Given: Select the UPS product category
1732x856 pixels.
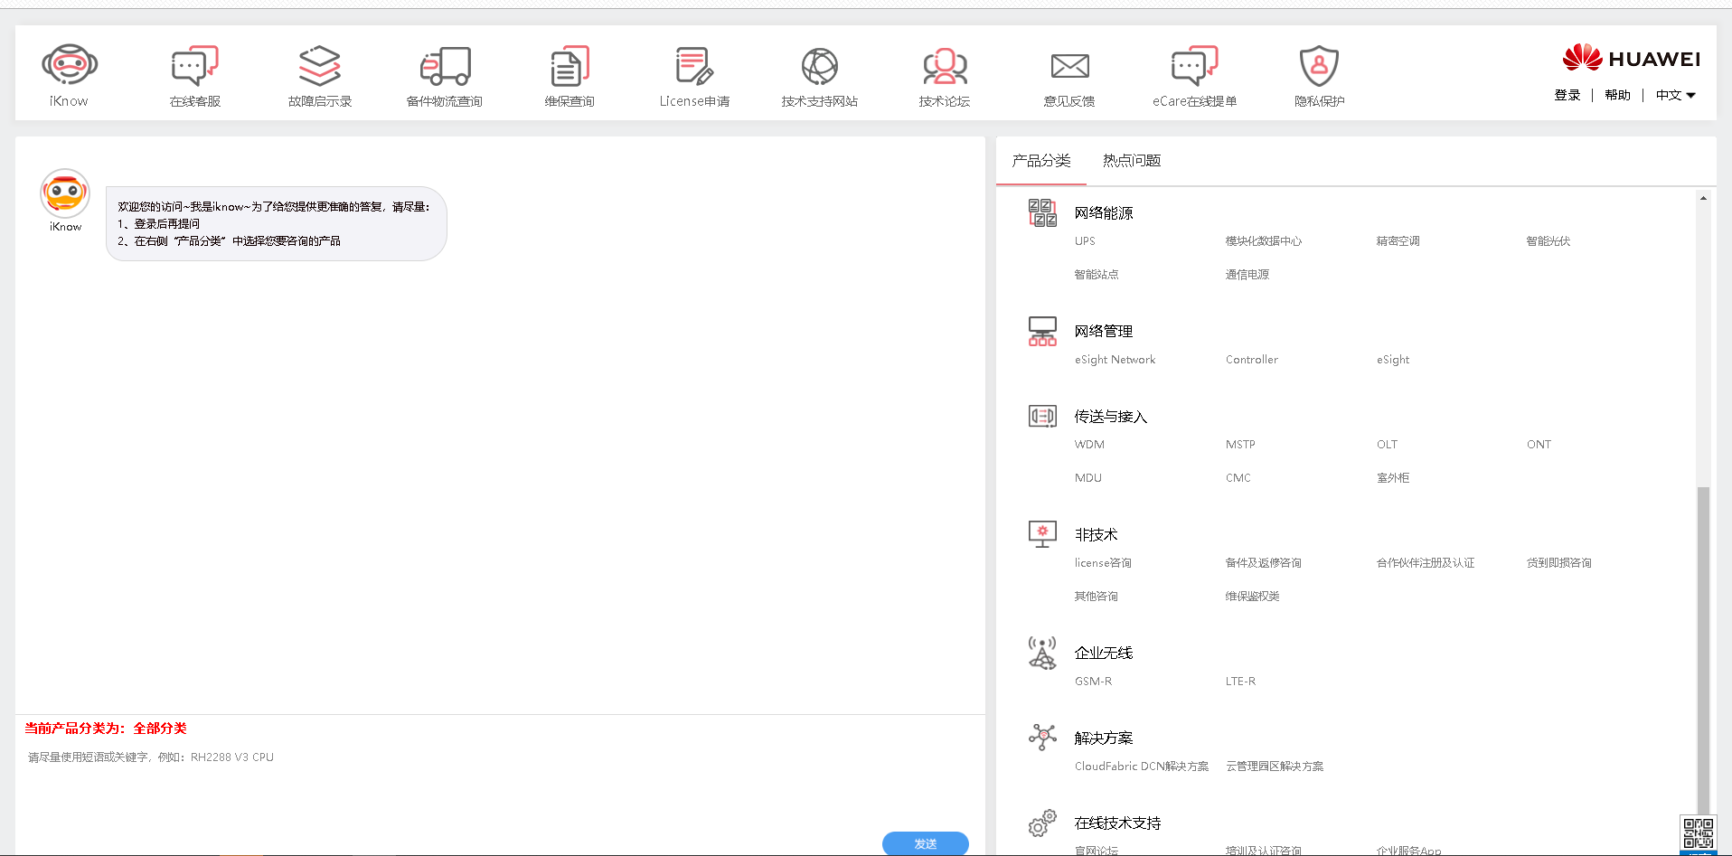Looking at the screenshot, I should [1085, 241].
